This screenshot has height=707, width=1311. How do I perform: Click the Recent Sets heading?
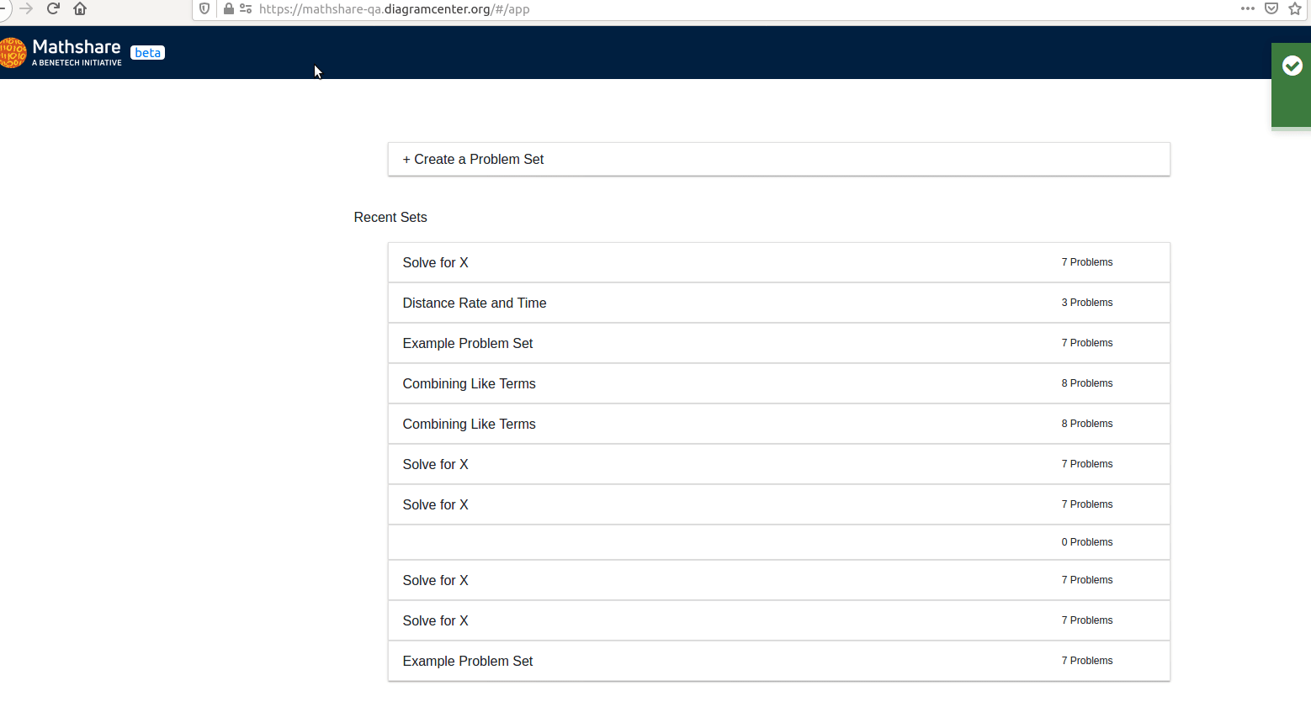coord(390,217)
